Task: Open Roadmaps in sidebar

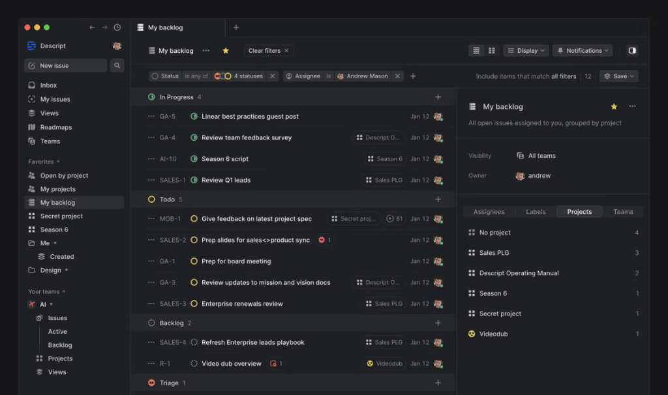Action: click(74, 127)
